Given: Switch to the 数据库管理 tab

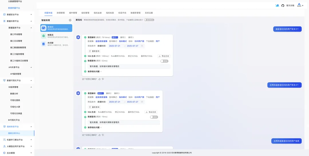Looking at the screenshot, I should coord(136,13).
